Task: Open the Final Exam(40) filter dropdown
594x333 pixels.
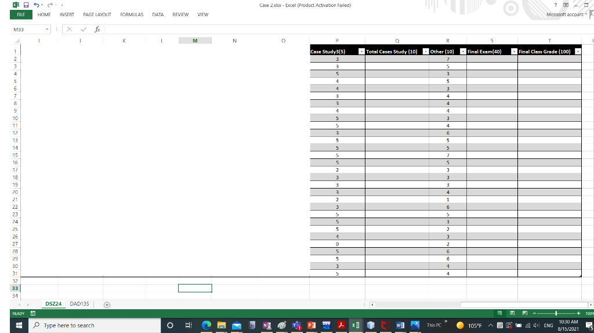Action: click(x=514, y=52)
